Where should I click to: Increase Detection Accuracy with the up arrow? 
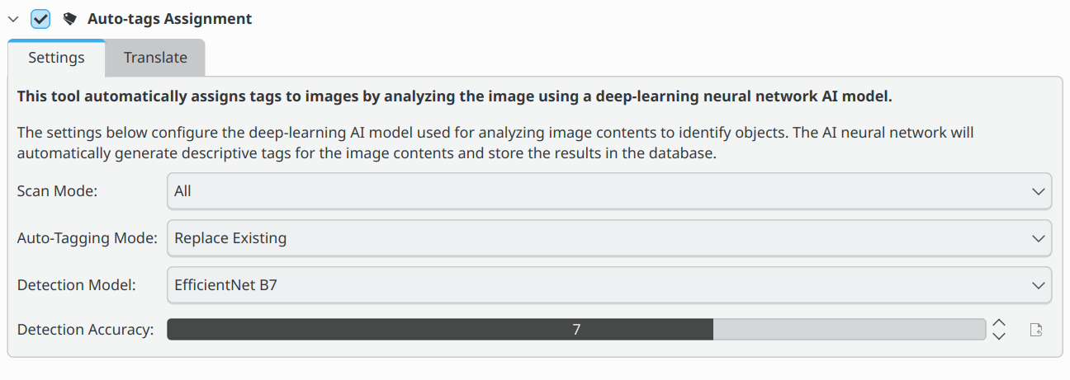pyautogui.click(x=999, y=323)
